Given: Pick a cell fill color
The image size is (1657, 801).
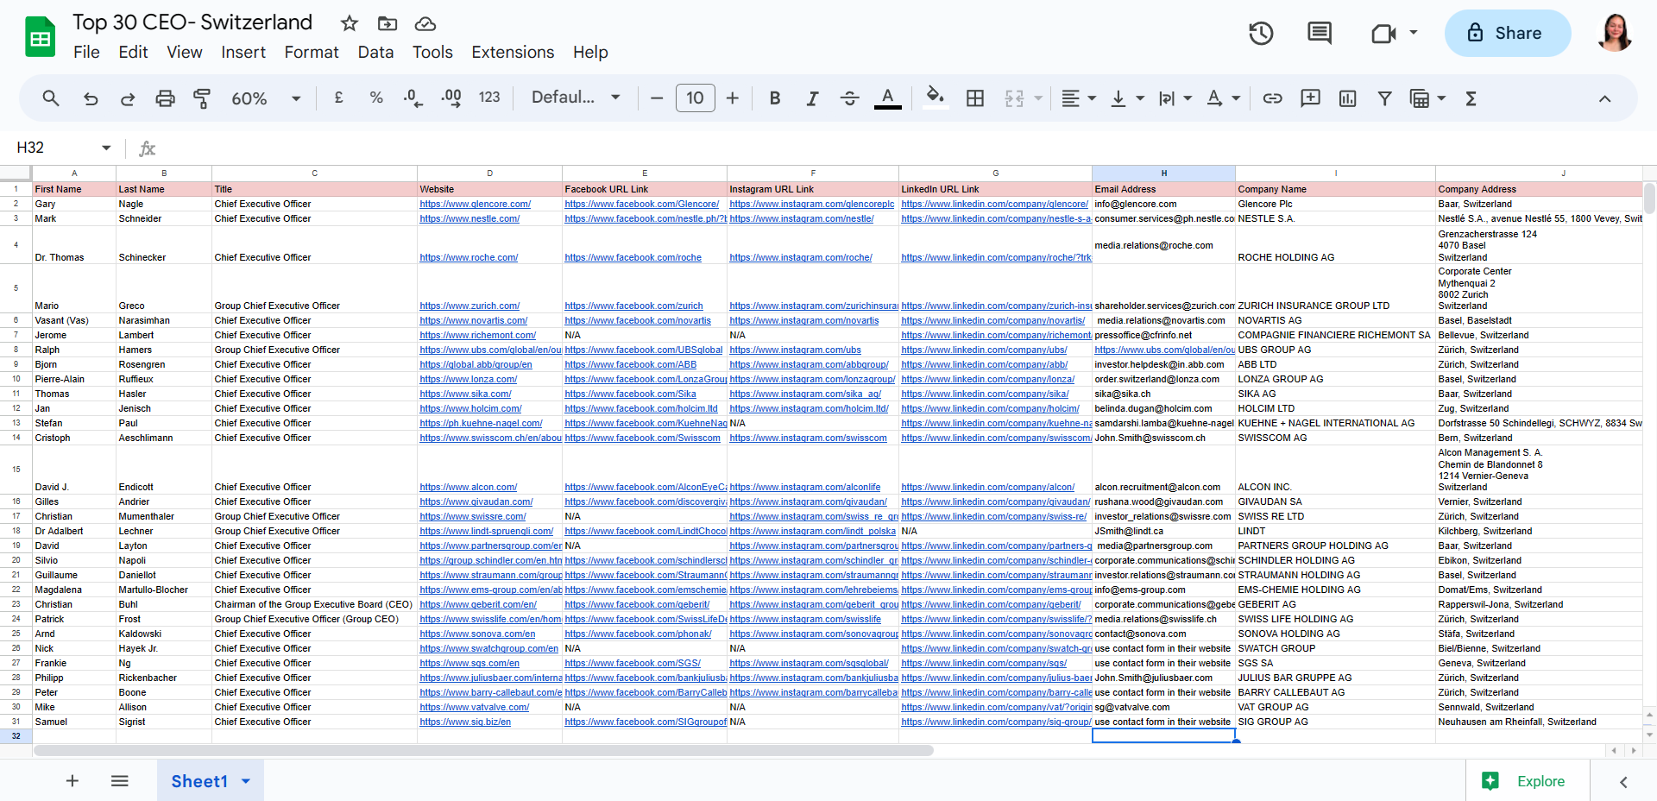Looking at the screenshot, I should pos(935,98).
